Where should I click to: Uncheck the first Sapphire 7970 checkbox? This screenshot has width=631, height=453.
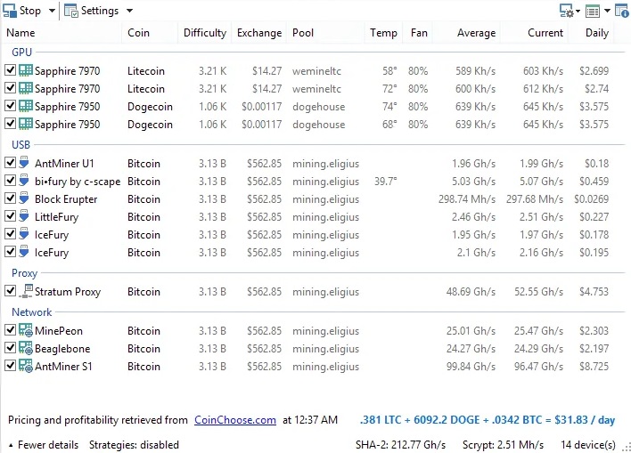(10, 71)
